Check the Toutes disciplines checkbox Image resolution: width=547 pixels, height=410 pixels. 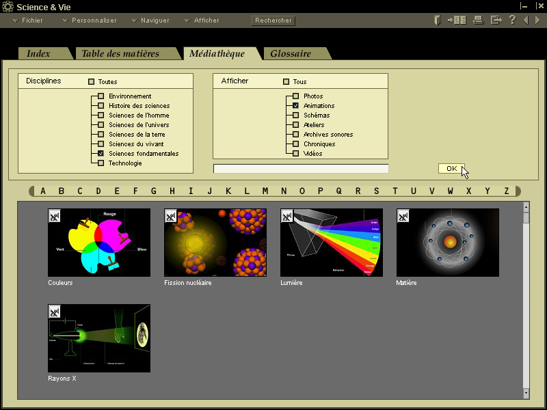92,81
